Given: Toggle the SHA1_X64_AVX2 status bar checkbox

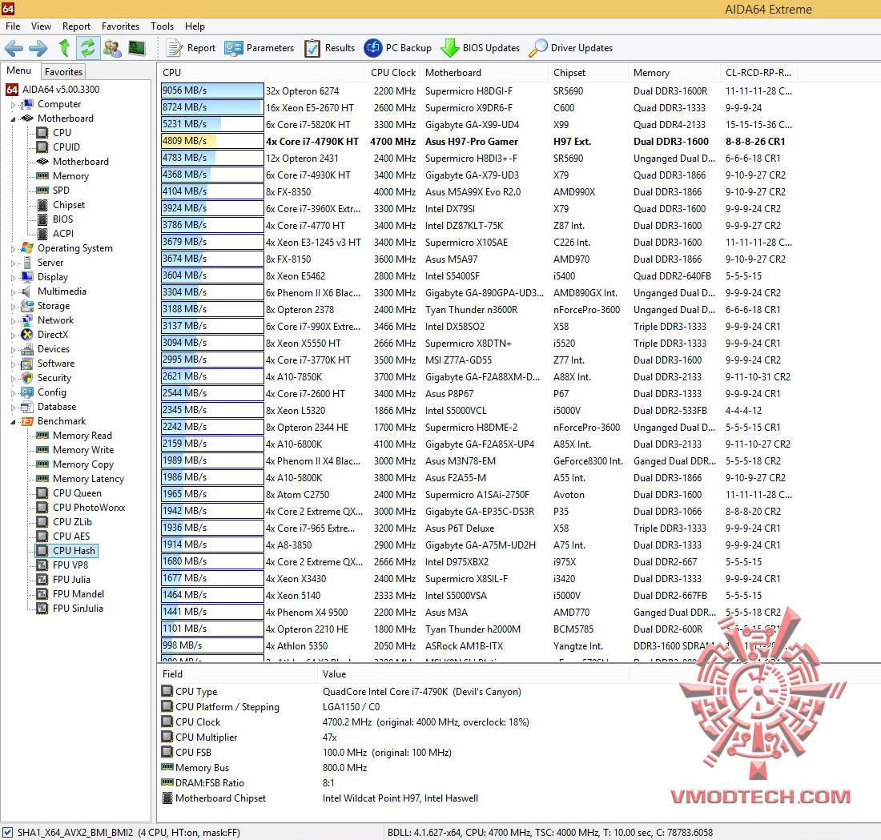Looking at the screenshot, I should pos(8,832).
